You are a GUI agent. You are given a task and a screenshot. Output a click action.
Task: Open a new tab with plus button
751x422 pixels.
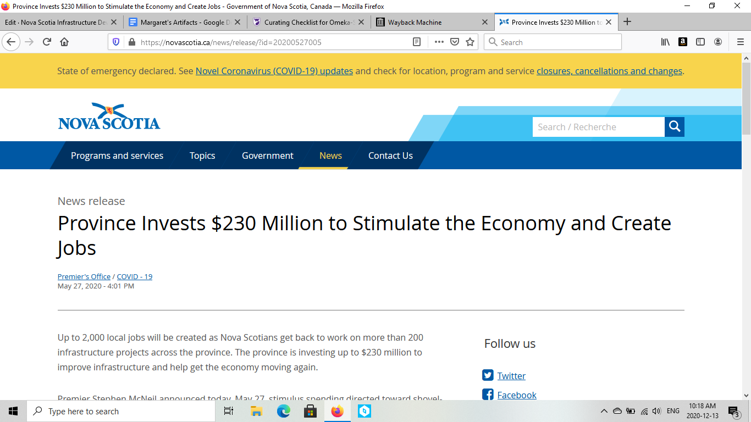coord(627,22)
